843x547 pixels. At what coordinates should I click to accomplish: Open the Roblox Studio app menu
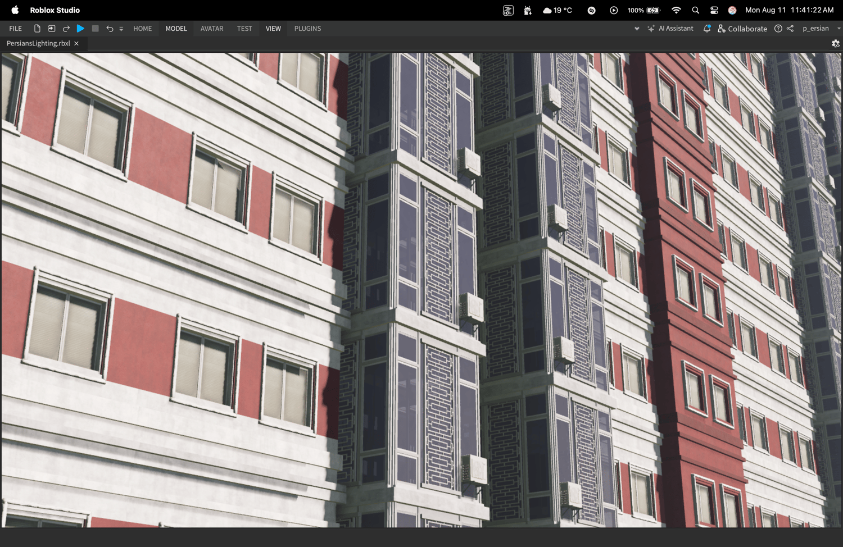point(55,10)
